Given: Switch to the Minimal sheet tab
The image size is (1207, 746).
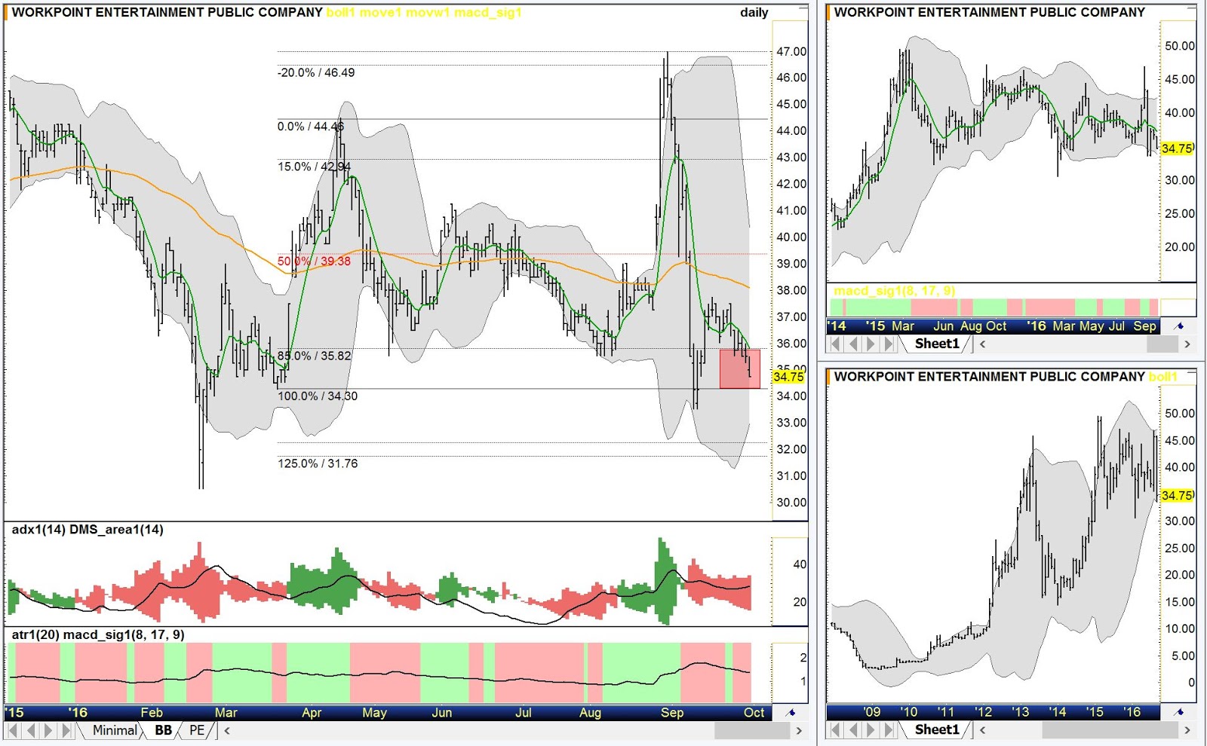Looking at the screenshot, I should coord(115,730).
